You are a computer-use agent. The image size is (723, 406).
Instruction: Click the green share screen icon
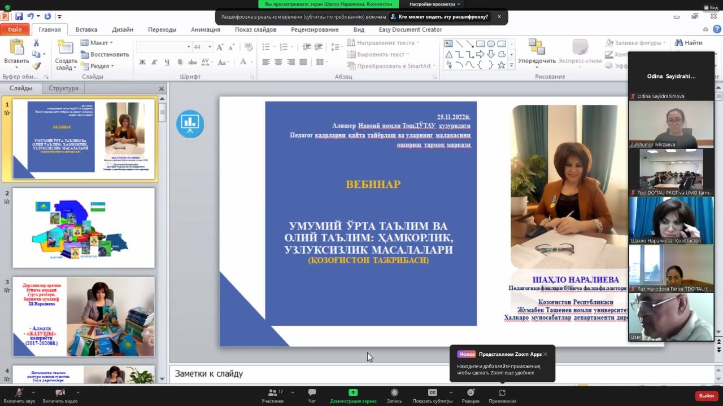(353, 392)
